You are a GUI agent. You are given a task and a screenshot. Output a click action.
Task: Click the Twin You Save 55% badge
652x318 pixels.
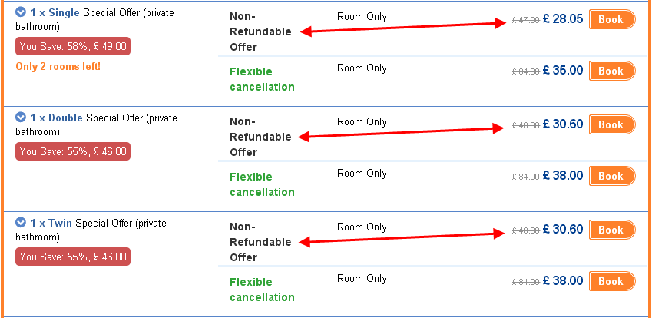(x=73, y=257)
